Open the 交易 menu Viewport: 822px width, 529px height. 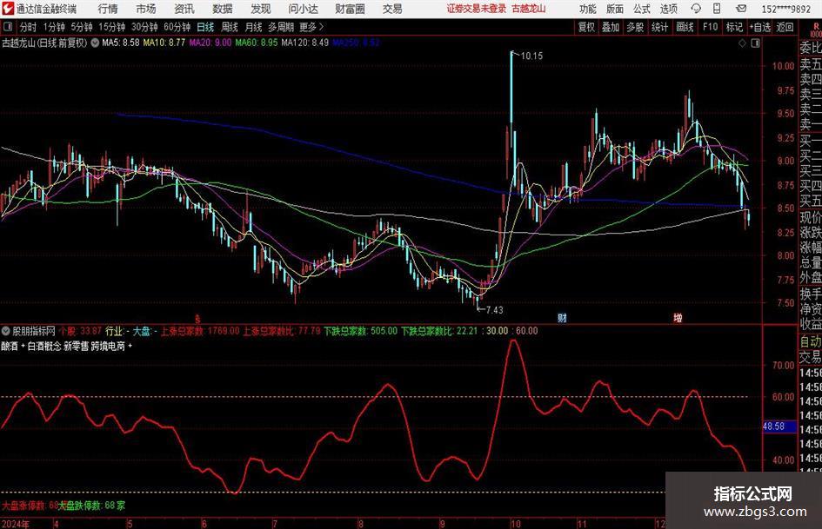click(x=392, y=9)
